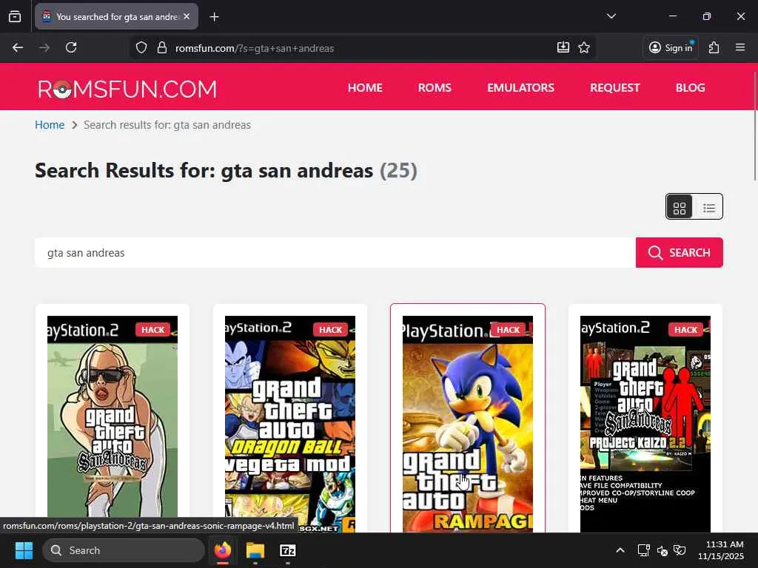758x568 pixels.
Task: Click HACK badge on Dragon Ball cover
Action: point(331,329)
